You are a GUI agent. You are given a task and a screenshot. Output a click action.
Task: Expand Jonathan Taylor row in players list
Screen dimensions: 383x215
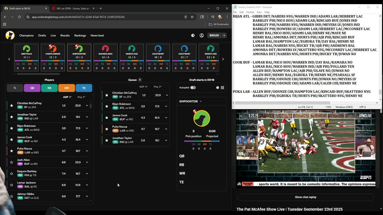pos(87,117)
